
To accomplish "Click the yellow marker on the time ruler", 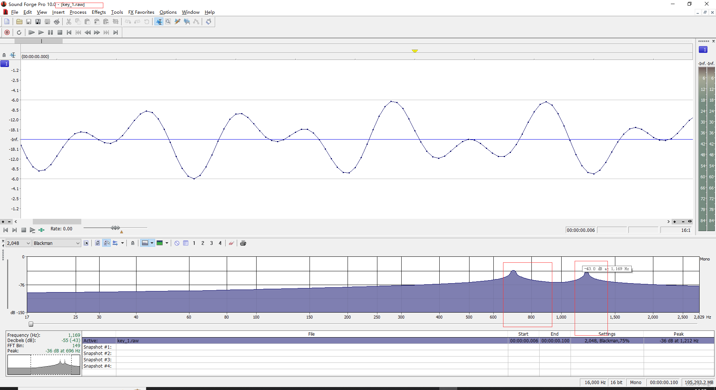I will [415, 51].
